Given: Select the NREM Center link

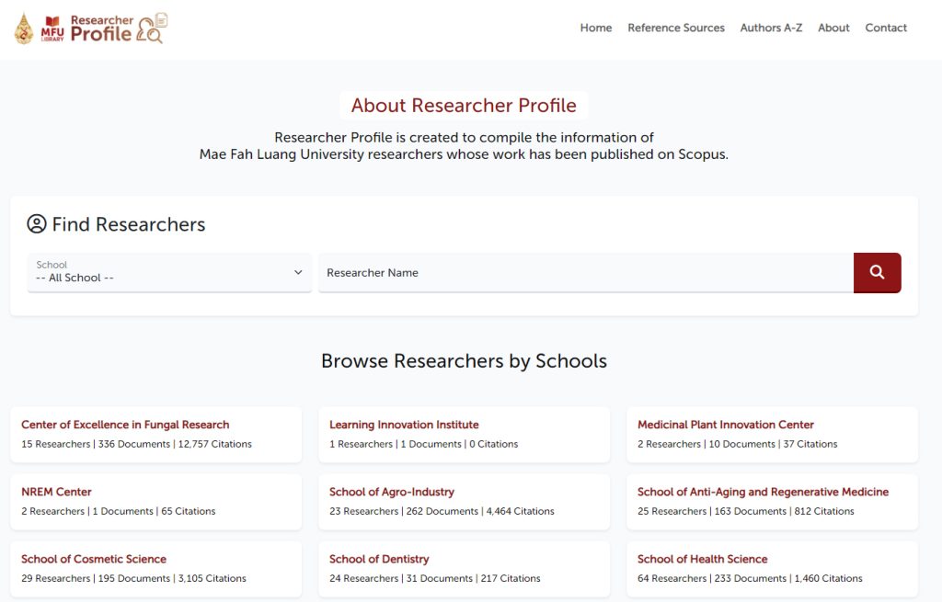Looking at the screenshot, I should coord(56,492).
